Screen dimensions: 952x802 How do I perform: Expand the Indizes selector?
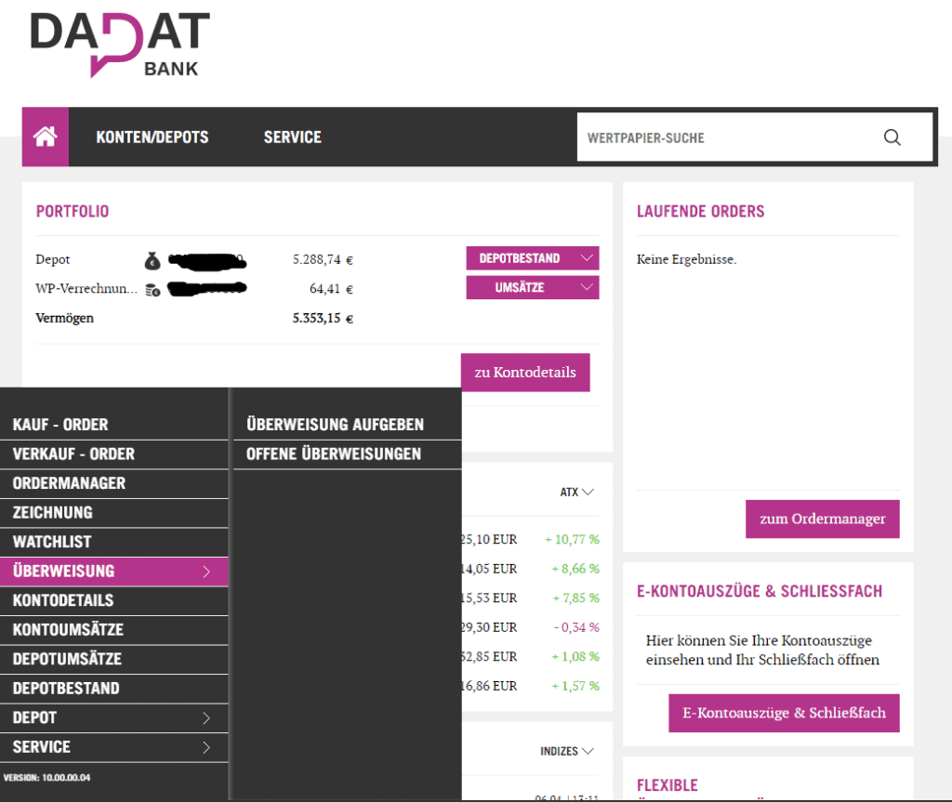pos(566,751)
